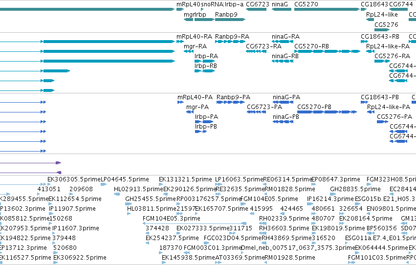Screen dimensions: 416x265
Task: Select the mRpL40-PA CDS label
Action: (x=195, y=97)
